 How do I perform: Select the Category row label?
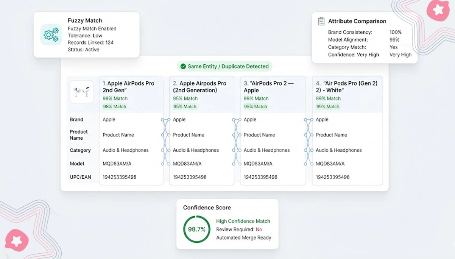pos(80,150)
